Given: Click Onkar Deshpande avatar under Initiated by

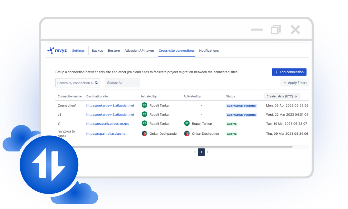Looking at the screenshot, I should pos(144,133).
